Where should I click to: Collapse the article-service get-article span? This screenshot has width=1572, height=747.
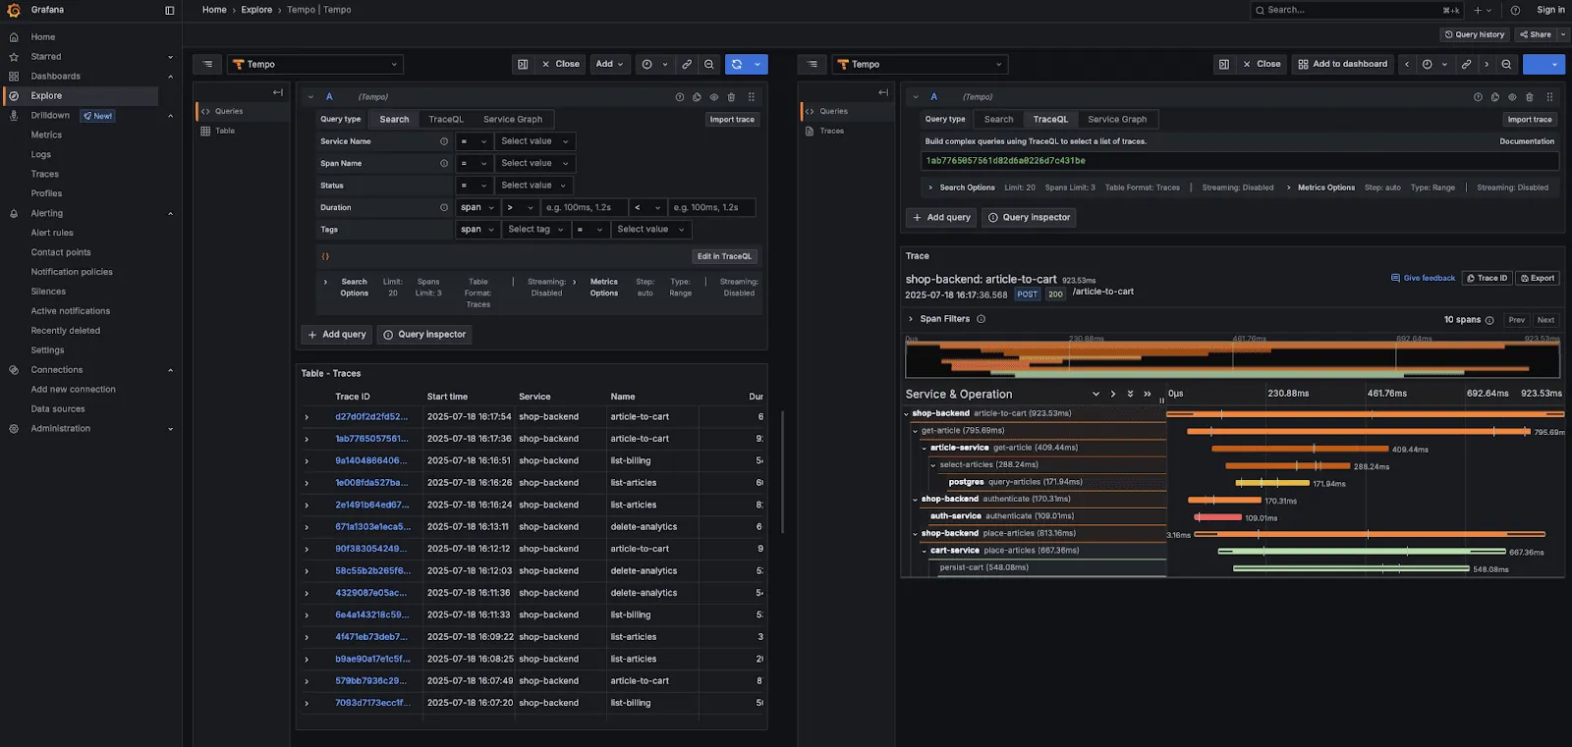click(925, 449)
